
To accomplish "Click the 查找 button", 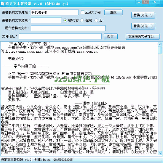I will [113, 12].
